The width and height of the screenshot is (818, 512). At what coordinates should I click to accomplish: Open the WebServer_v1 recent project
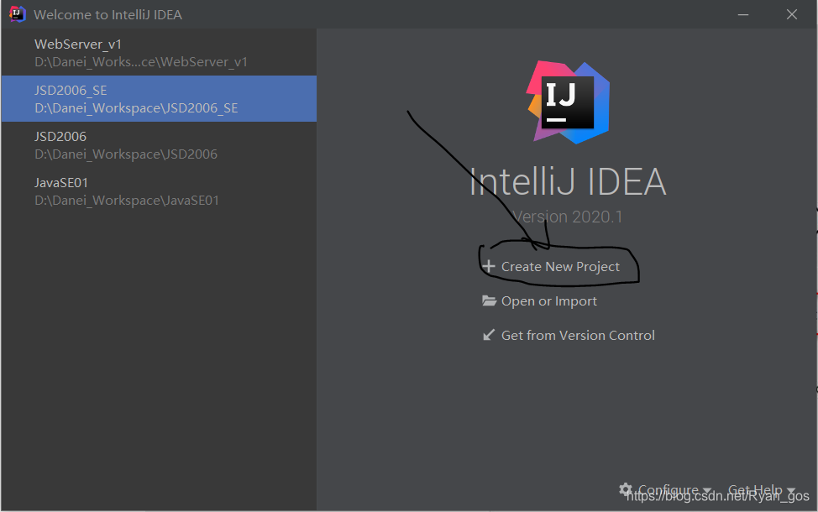coord(159,53)
